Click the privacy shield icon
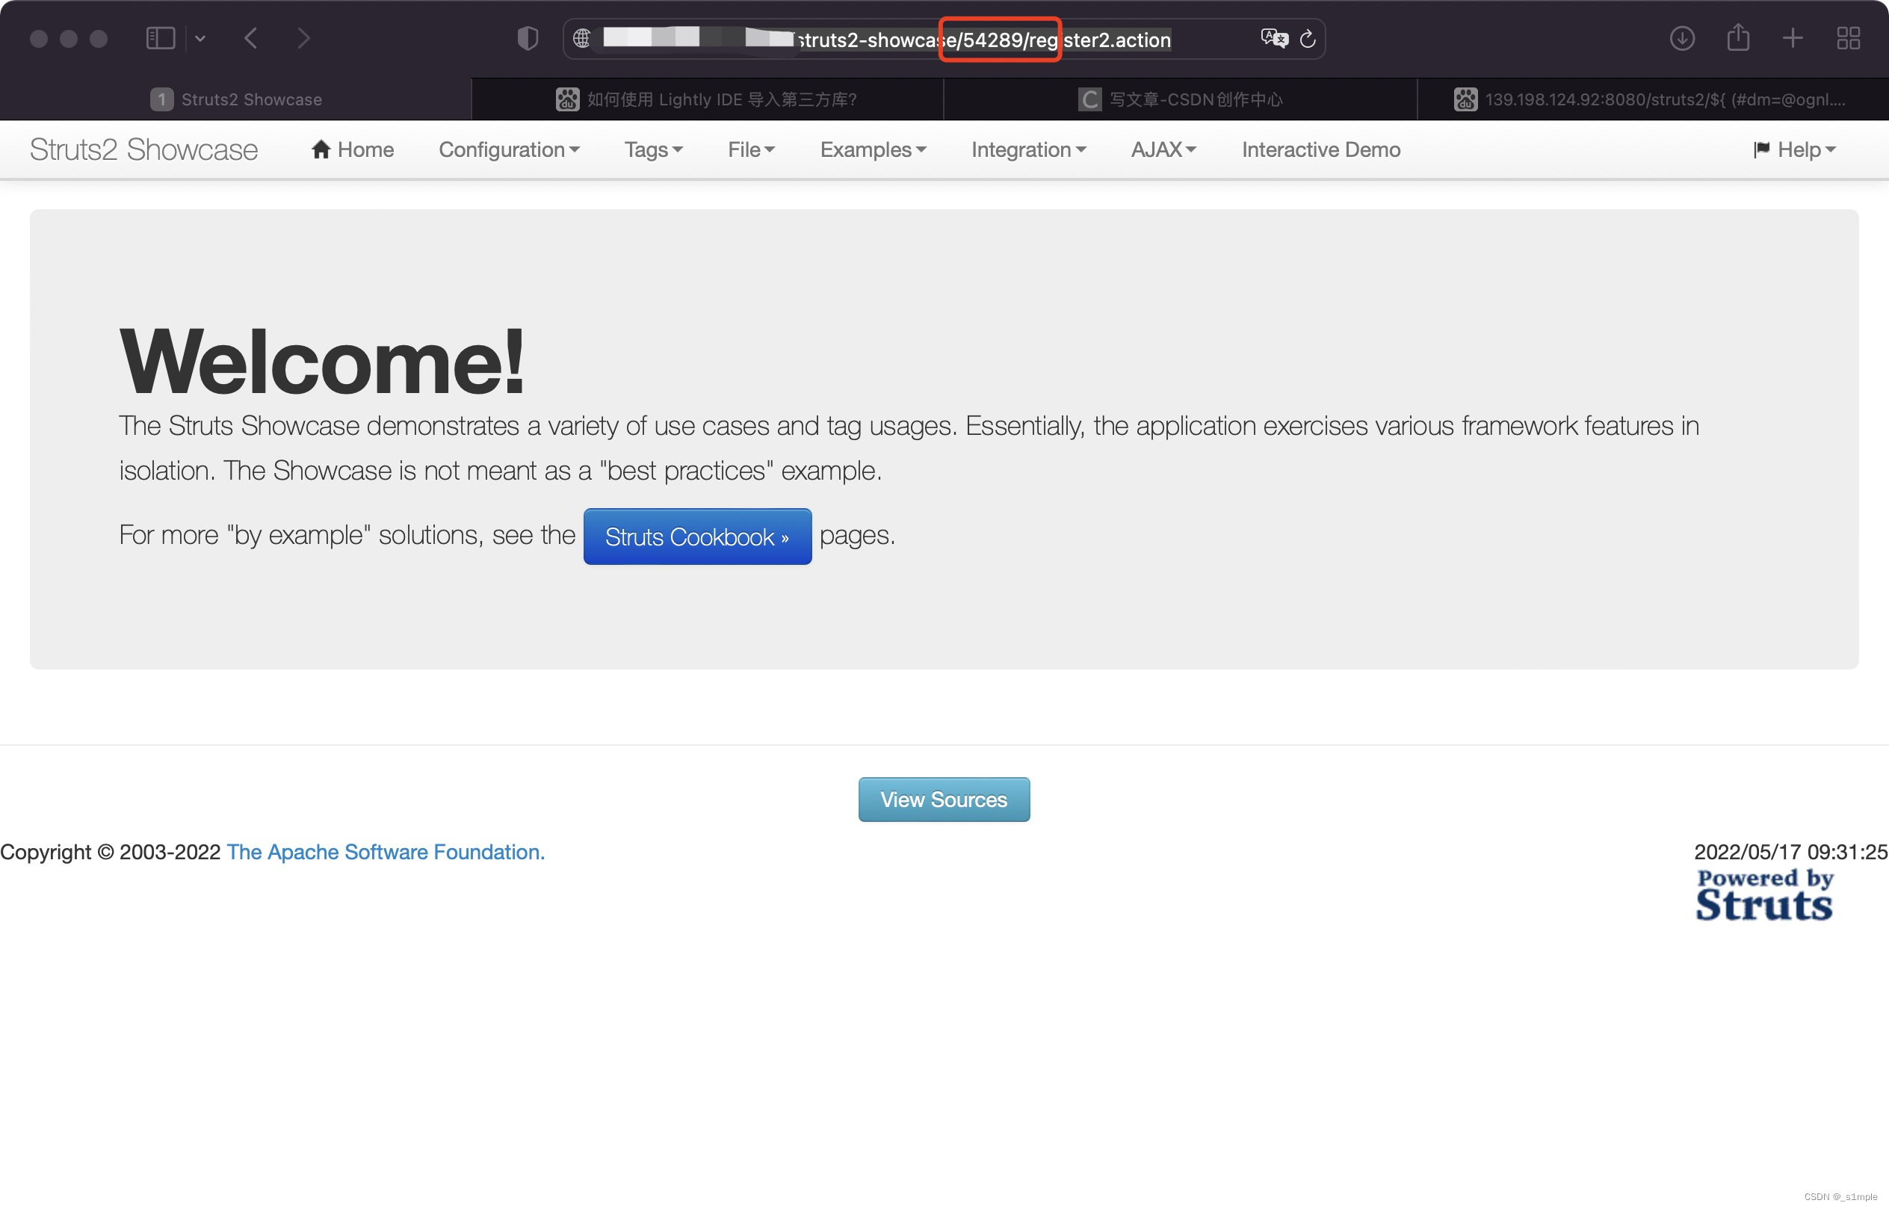This screenshot has height=1209, width=1889. pyautogui.click(x=528, y=37)
